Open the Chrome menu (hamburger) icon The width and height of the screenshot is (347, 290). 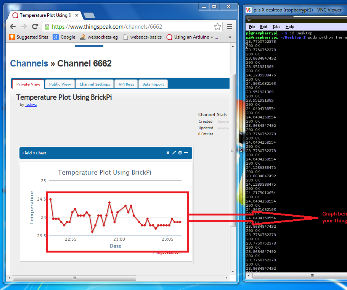click(229, 27)
